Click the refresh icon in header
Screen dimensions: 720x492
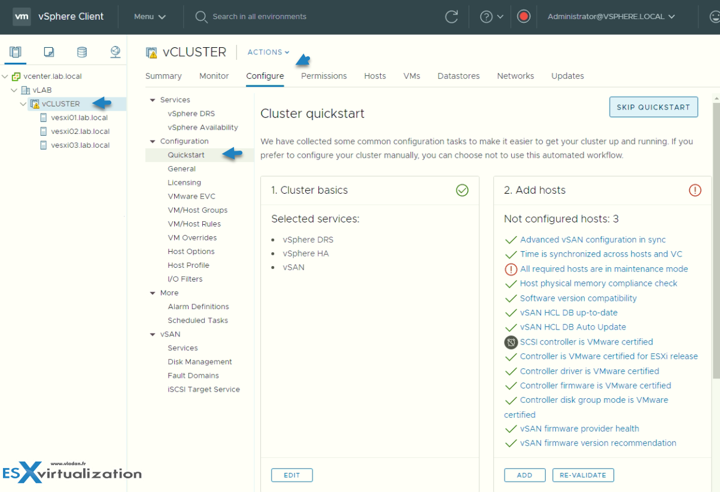point(452,17)
